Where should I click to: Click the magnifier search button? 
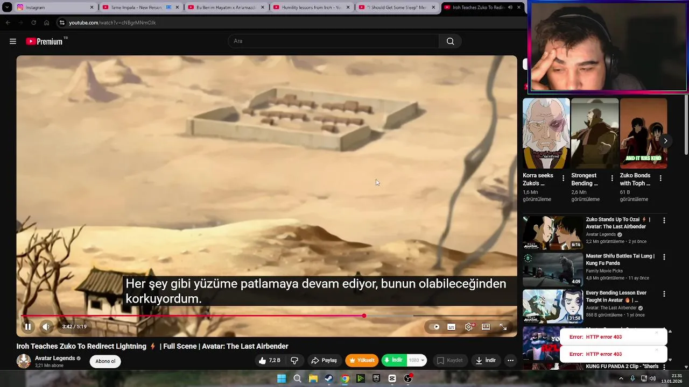451,41
